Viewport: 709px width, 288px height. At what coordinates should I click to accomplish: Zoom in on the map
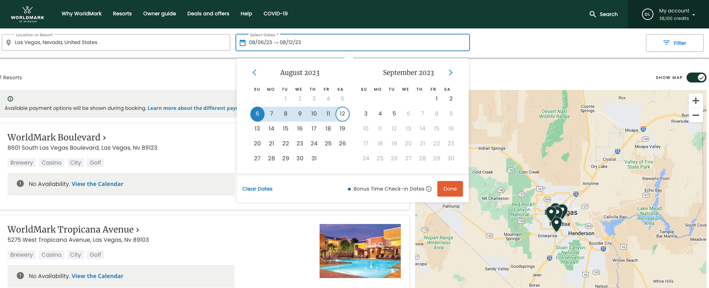pyautogui.click(x=696, y=101)
